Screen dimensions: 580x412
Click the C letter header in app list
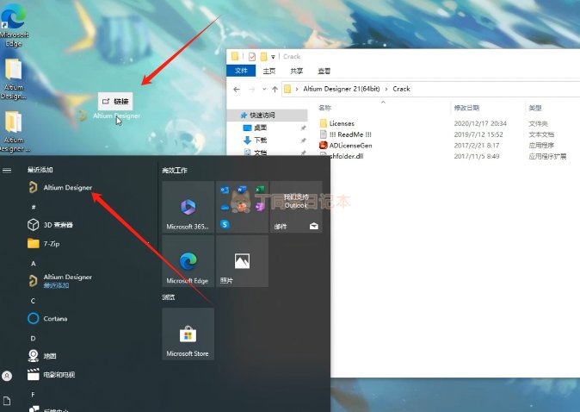coord(34,301)
